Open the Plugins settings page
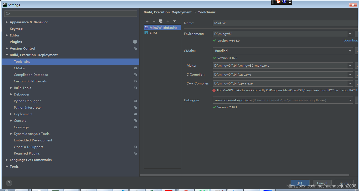 [16, 41]
